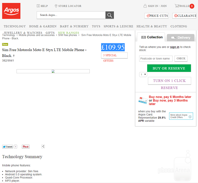Click the sign in link in stock check
The width and height of the screenshot is (198, 183).
click(175, 47)
